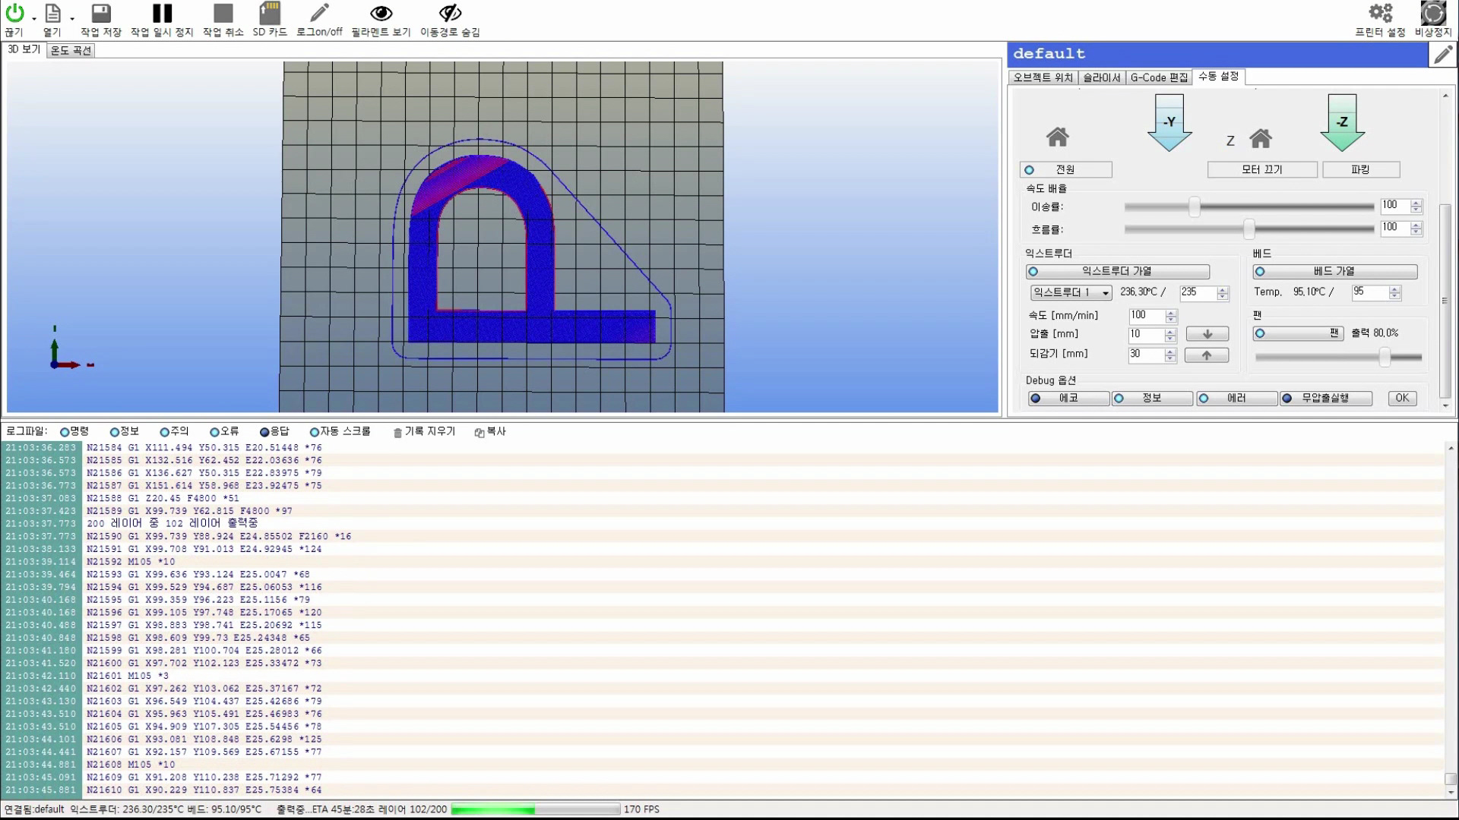Toggle the 명령 log filter
The image size is (1459, 820).
[x=74, y=431]
